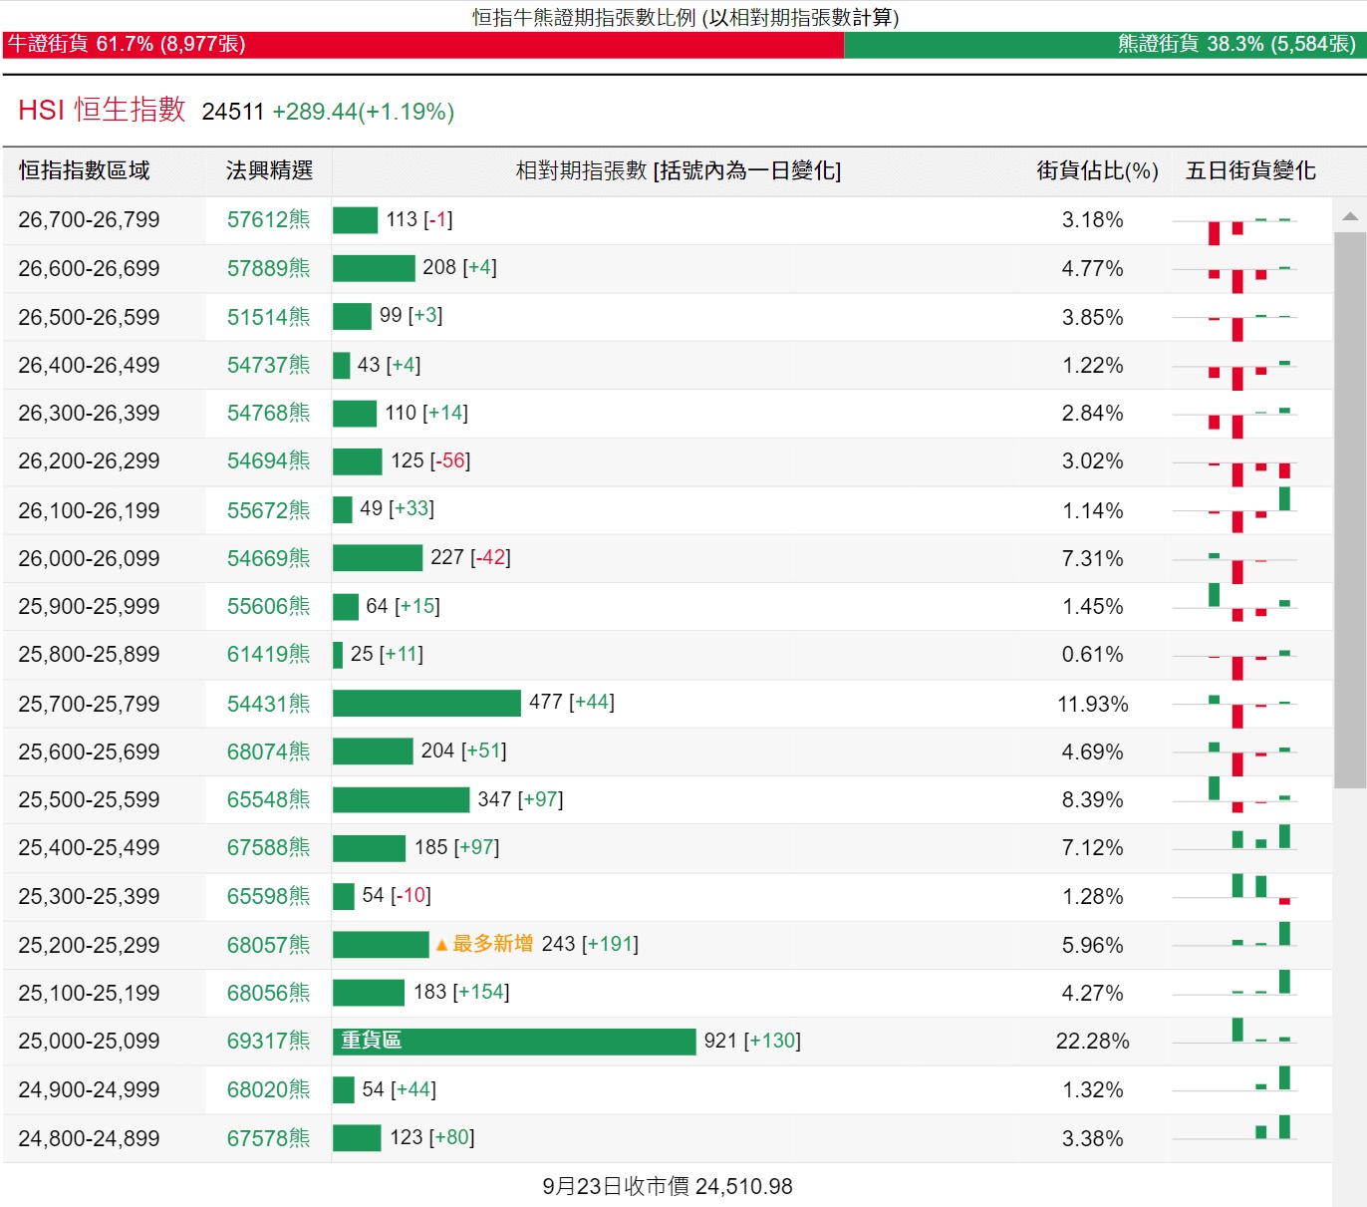1367x1207 pixels.
Task: Open the 57612熊 warrant link
Action: [x=268, y=220]
